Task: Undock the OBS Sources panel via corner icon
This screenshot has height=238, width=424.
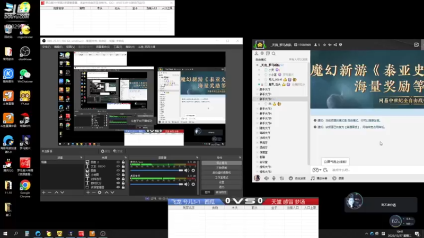Action: [x=126, y=158]
